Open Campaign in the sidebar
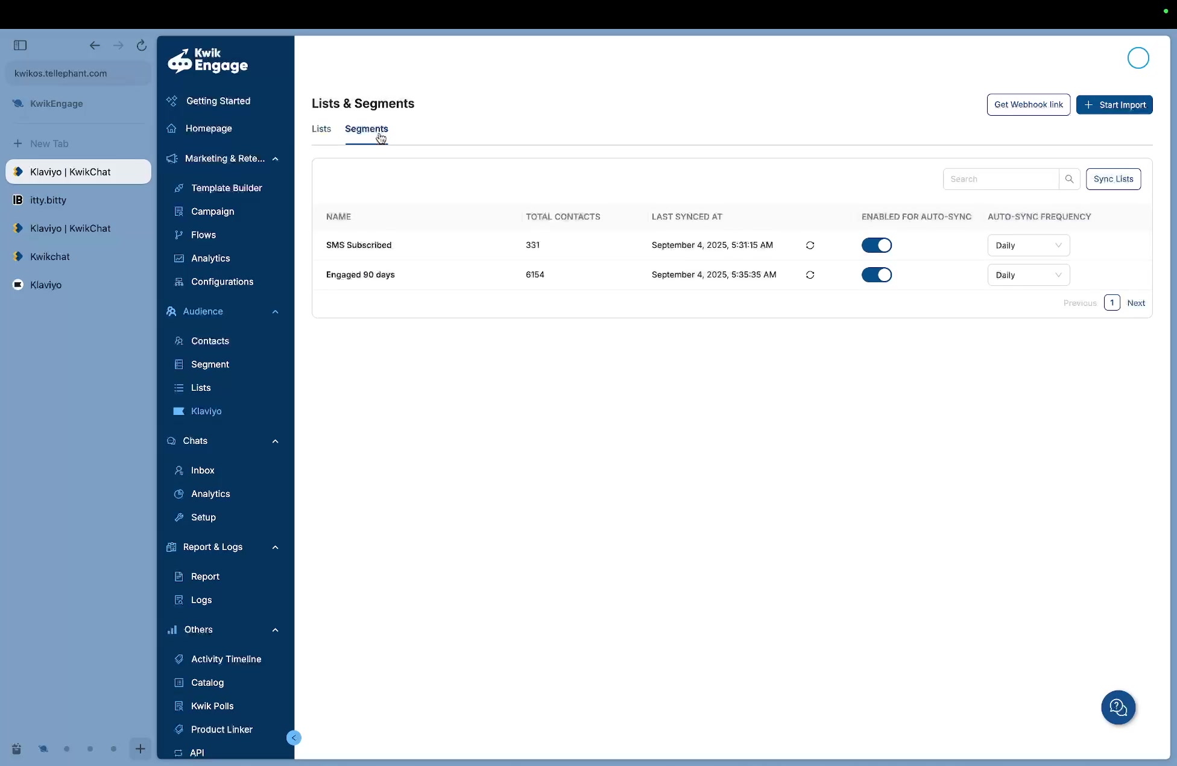This screenshot has height=766, width=1177. point(212,212)
